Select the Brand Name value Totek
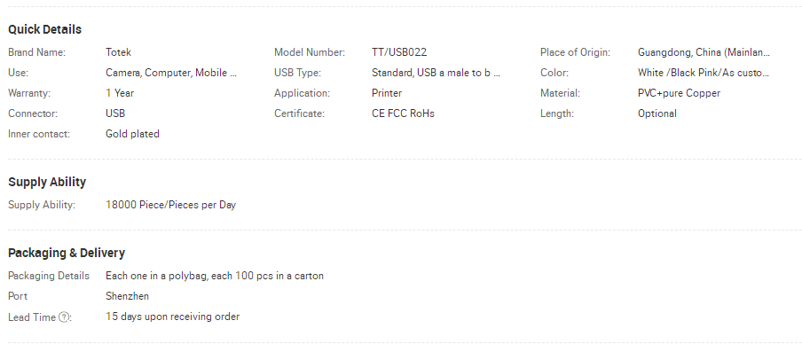The height and width of the screenshot is (344, 802). point(118,52)
